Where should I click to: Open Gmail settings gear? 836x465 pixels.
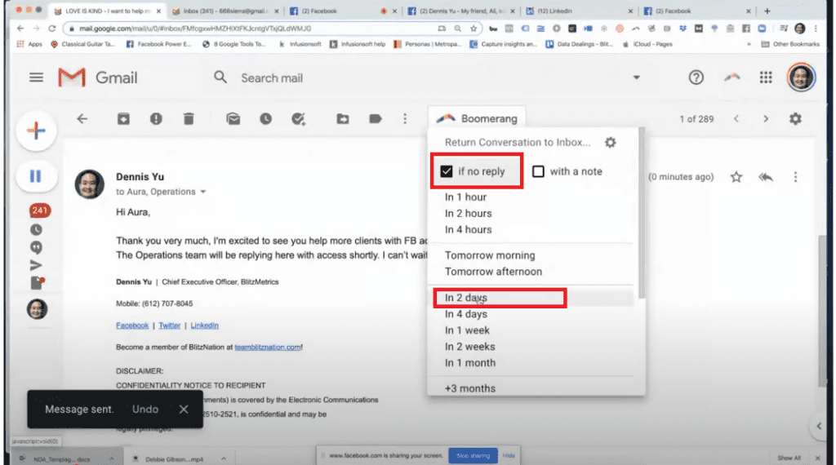[795, 119]
